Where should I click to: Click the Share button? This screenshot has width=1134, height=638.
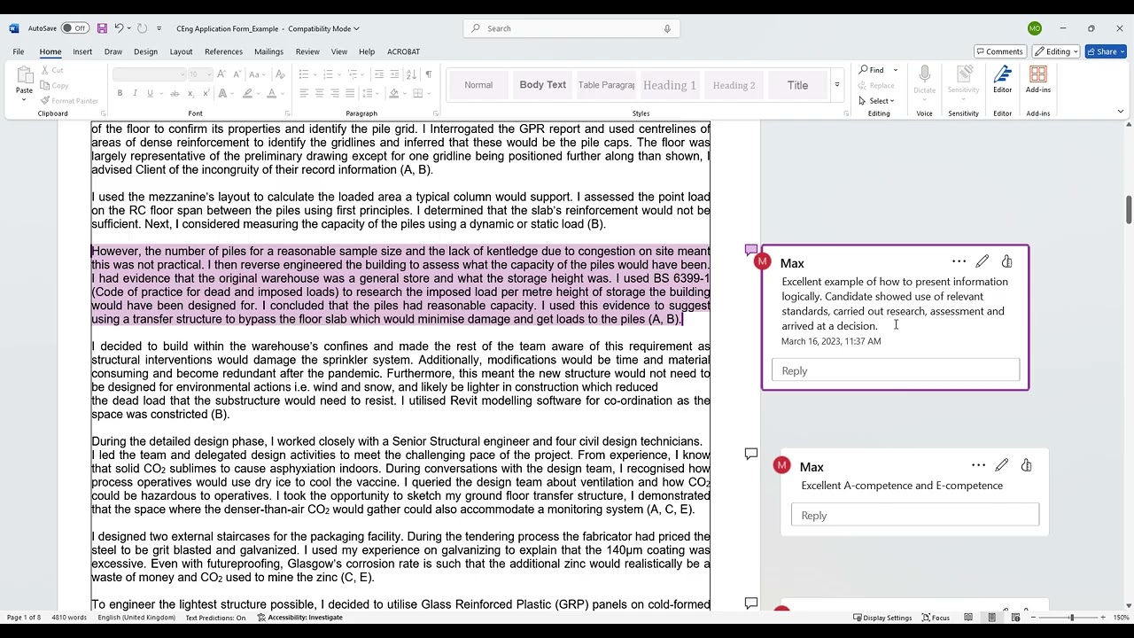click(x=1106, y=51)
